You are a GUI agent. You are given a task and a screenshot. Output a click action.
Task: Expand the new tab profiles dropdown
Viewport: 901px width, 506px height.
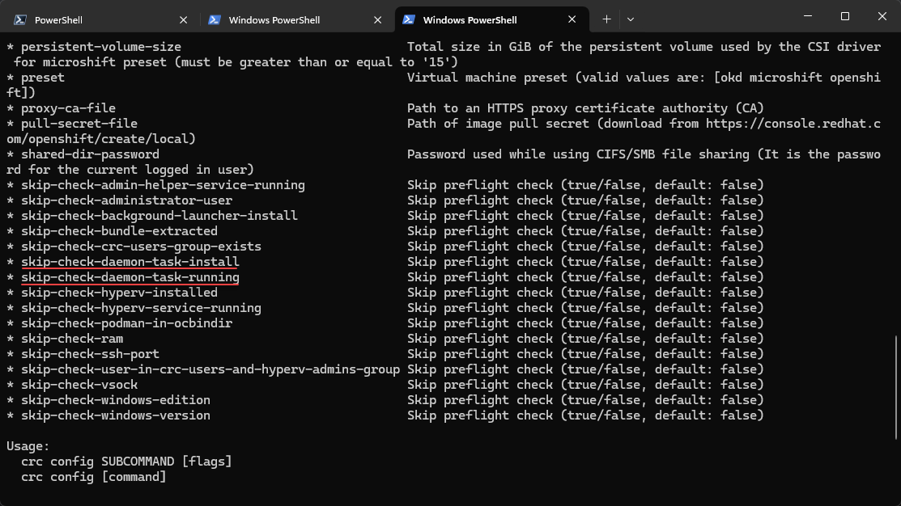click(631, 19)
